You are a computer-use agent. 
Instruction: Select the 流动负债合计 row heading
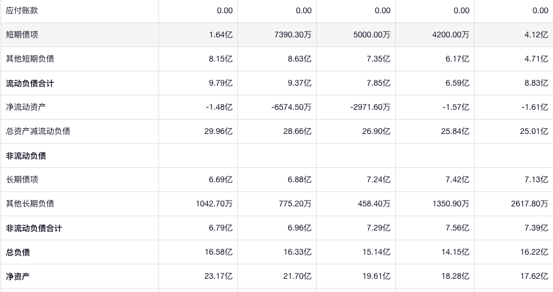pyautogui.click(x=30, y=83)
